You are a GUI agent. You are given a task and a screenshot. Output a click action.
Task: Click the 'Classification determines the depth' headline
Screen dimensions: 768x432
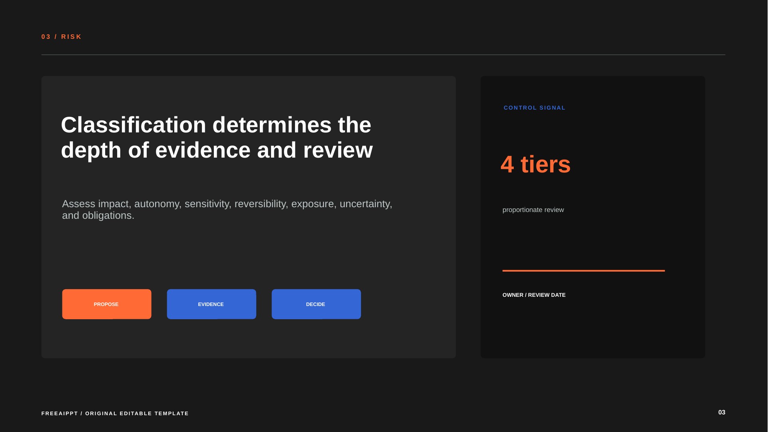pos(217,137)
